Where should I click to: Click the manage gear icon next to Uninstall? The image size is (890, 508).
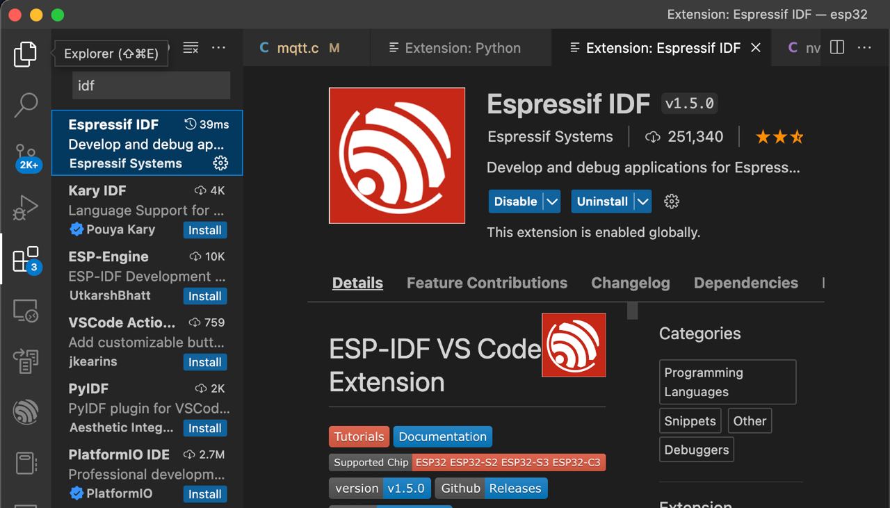coord(671,202)
